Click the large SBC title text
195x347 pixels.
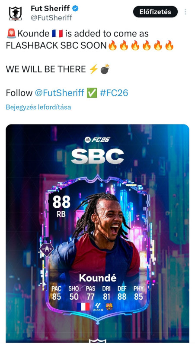click(x=98, y=156)
